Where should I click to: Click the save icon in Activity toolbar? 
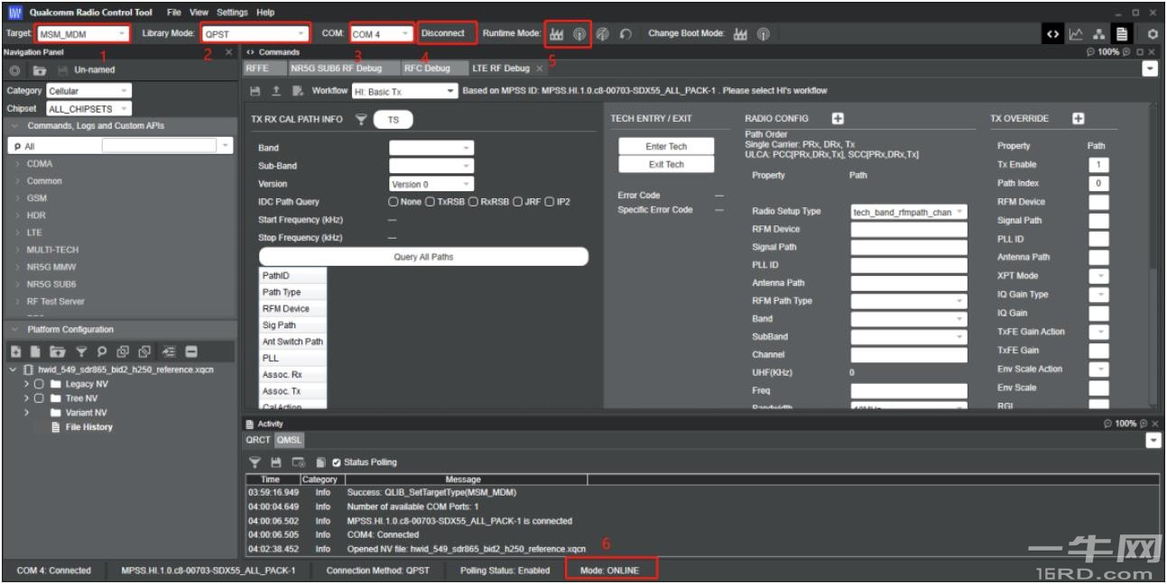point(276,462)
